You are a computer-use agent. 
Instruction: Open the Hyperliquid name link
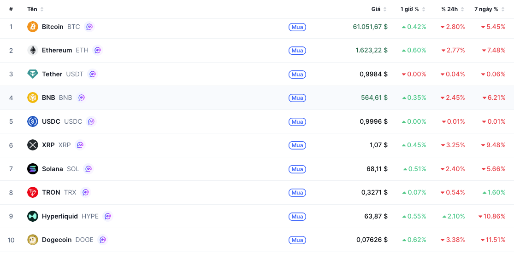[x=60, y=216]
